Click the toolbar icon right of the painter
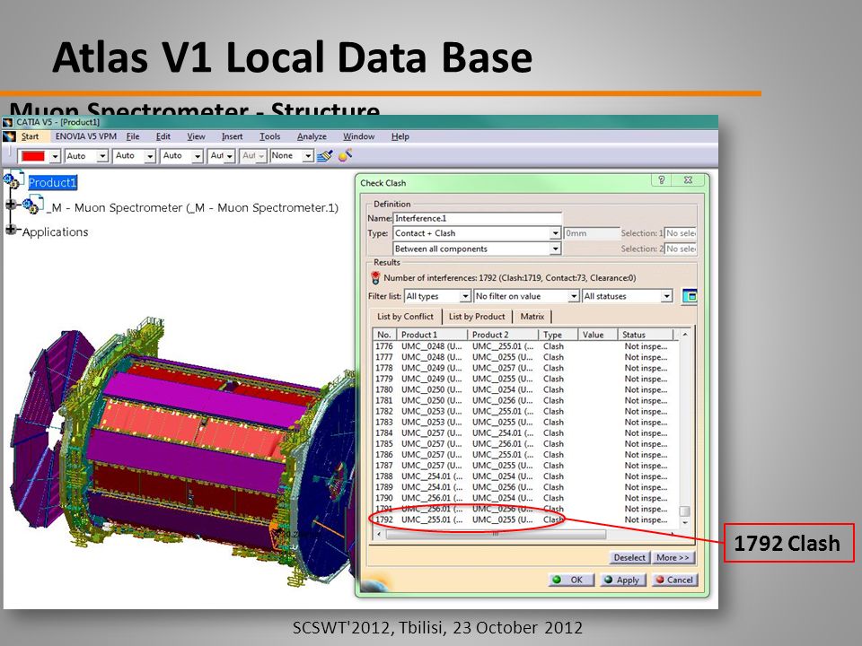The height and width of the screenshot is (646, 862). click(345, 155)
